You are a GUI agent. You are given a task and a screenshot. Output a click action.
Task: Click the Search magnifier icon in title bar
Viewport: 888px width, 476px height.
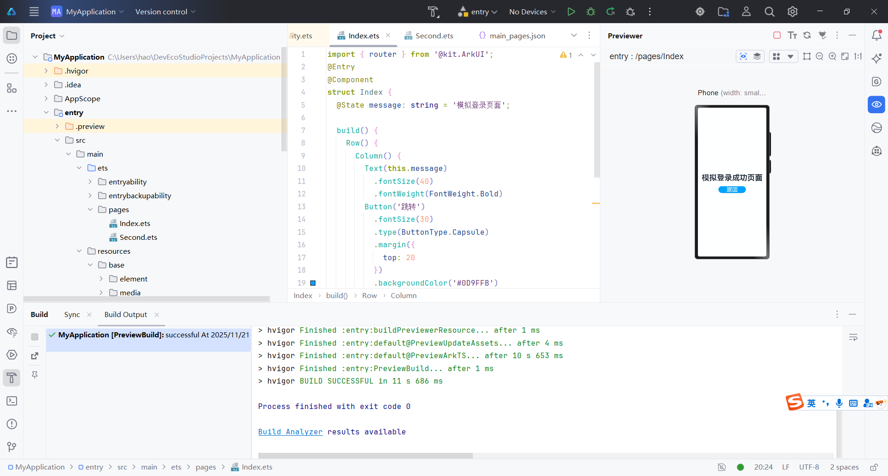769,12
